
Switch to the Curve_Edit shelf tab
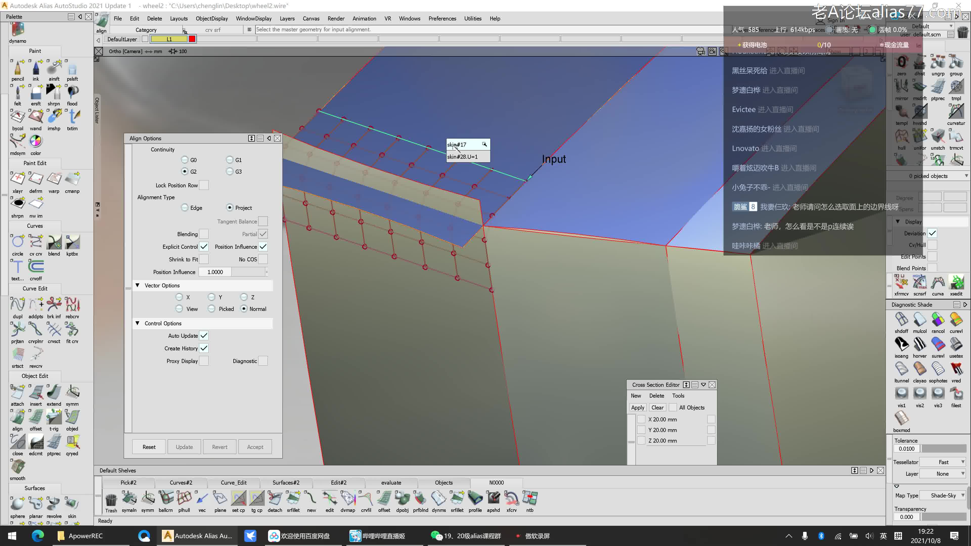[233, 482]
